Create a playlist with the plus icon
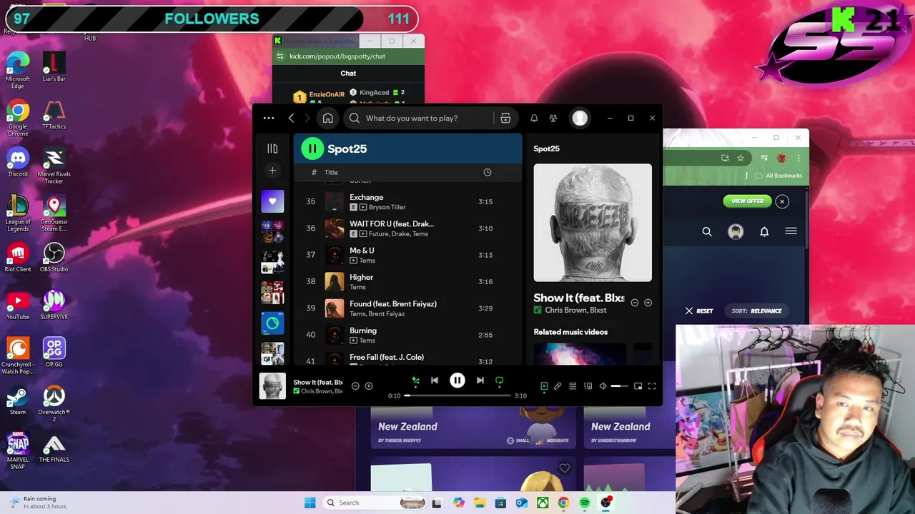The height and width of the screenshot is (514, 915). 272,171
